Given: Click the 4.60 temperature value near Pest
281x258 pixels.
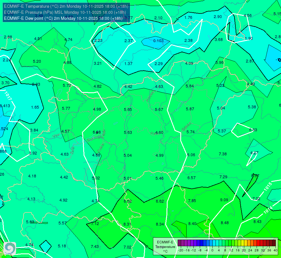Looking at the screenshot, I should 159,132.
